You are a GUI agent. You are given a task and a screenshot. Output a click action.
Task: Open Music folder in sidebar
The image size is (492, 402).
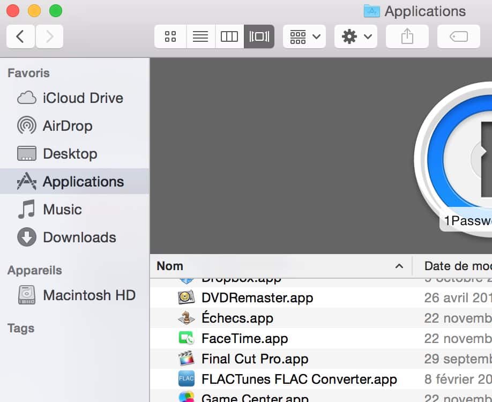point(74,210)
